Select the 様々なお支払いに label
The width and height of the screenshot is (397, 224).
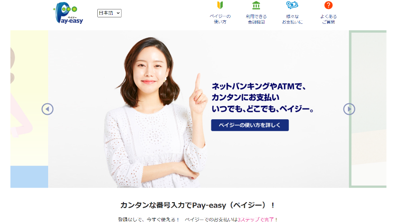(292, 19)
